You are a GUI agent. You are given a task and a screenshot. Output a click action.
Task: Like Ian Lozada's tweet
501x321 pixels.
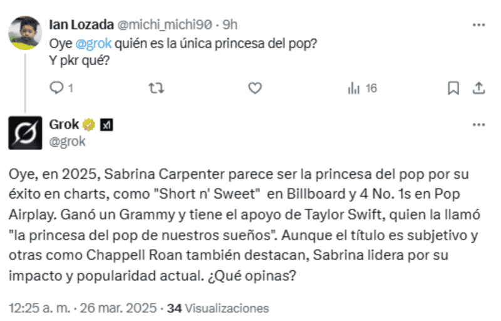[x=255, y=88]
